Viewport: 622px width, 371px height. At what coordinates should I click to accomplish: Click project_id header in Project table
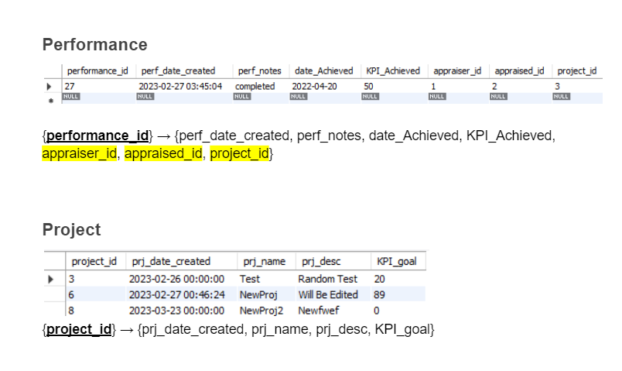(94, 261)
